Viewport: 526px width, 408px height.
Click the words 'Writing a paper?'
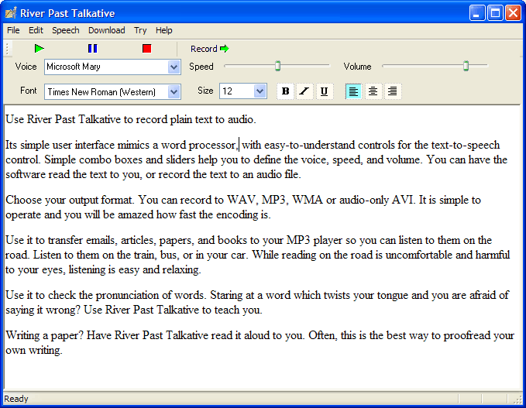[x=44, y=335]
